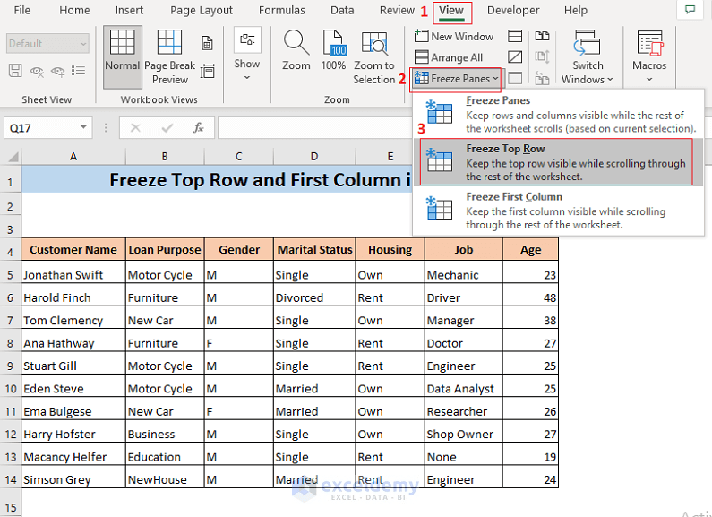Open the Data tab

click(342, 11)
